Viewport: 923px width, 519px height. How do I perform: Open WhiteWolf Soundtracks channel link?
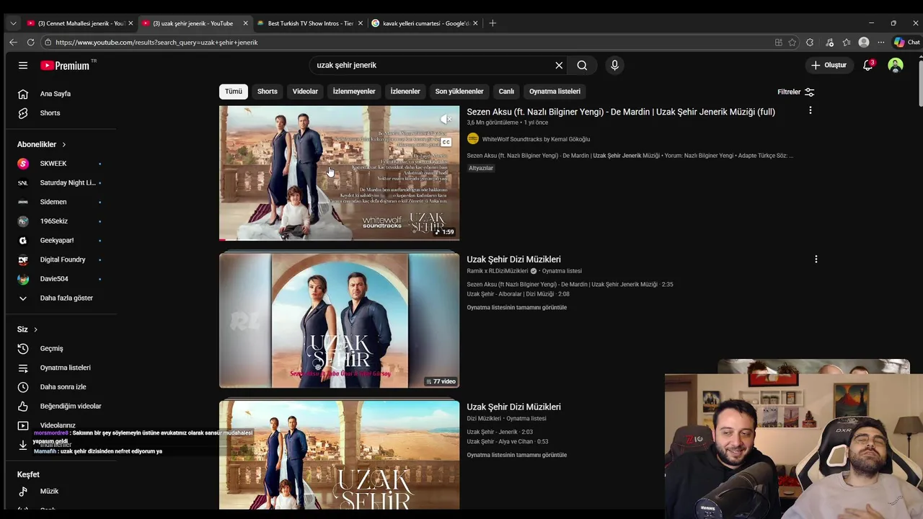pos(536,139)
